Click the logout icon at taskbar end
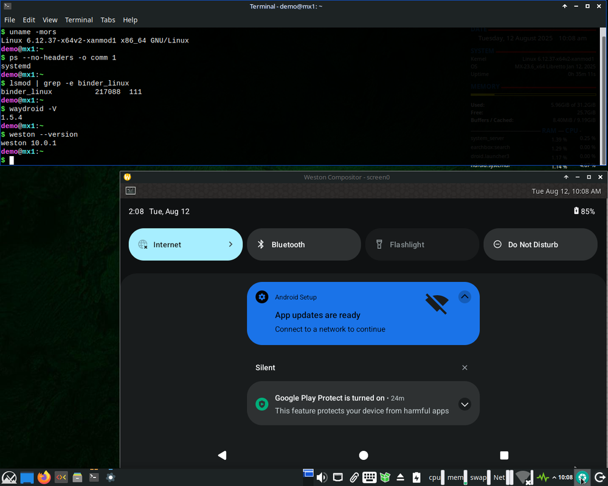 [599, 477]
